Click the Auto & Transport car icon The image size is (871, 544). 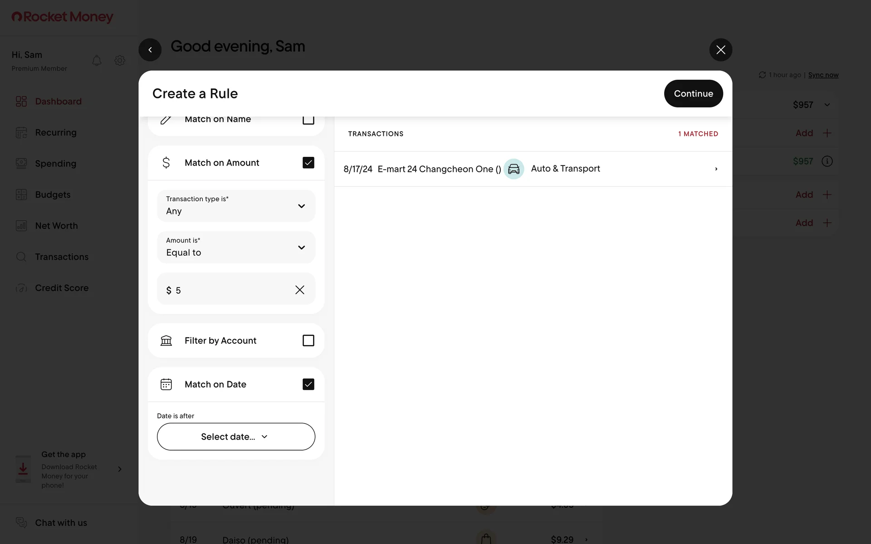pos(514,169)
